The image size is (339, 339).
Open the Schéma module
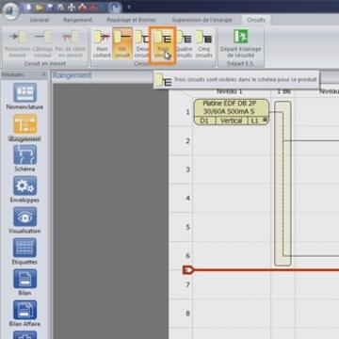[x=24, y=158]
